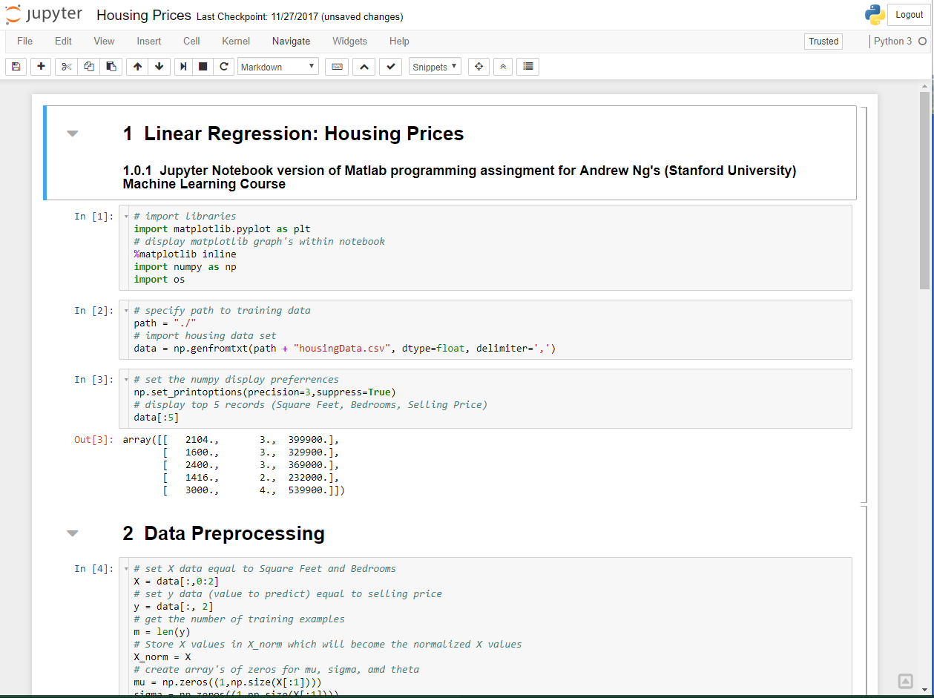Open the Snippets dropdown menu
Viewport: 934px width, 698px height.
(x=435, y=67)
